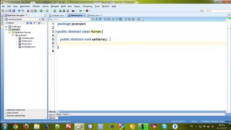Click the New file toolbar icon

[x=3, y=11]
